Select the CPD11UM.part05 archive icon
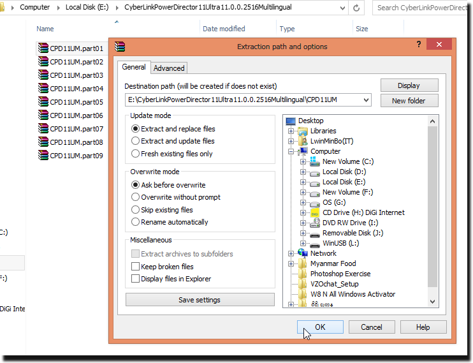The height and width of the screenshot is (363, 473). [x=43, y=102]
